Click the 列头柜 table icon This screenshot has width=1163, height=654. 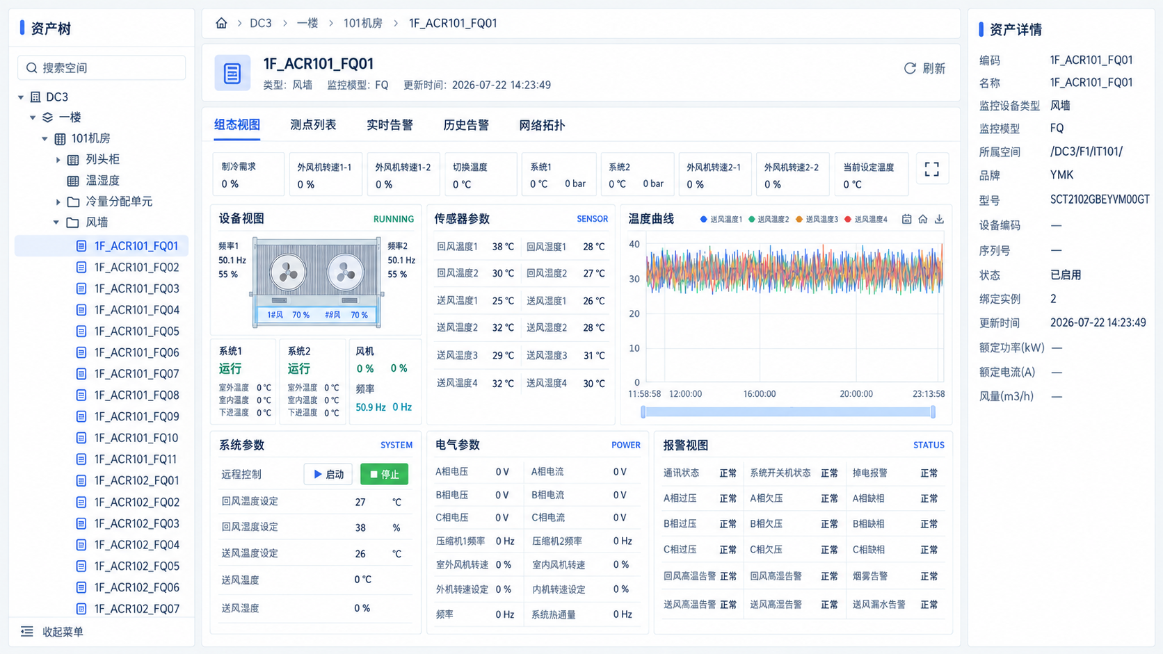click(x=73, y=160)
